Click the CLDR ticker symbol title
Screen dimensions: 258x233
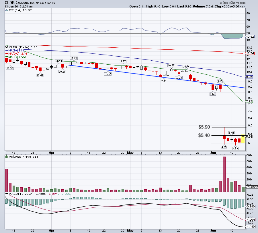point(10,3)
